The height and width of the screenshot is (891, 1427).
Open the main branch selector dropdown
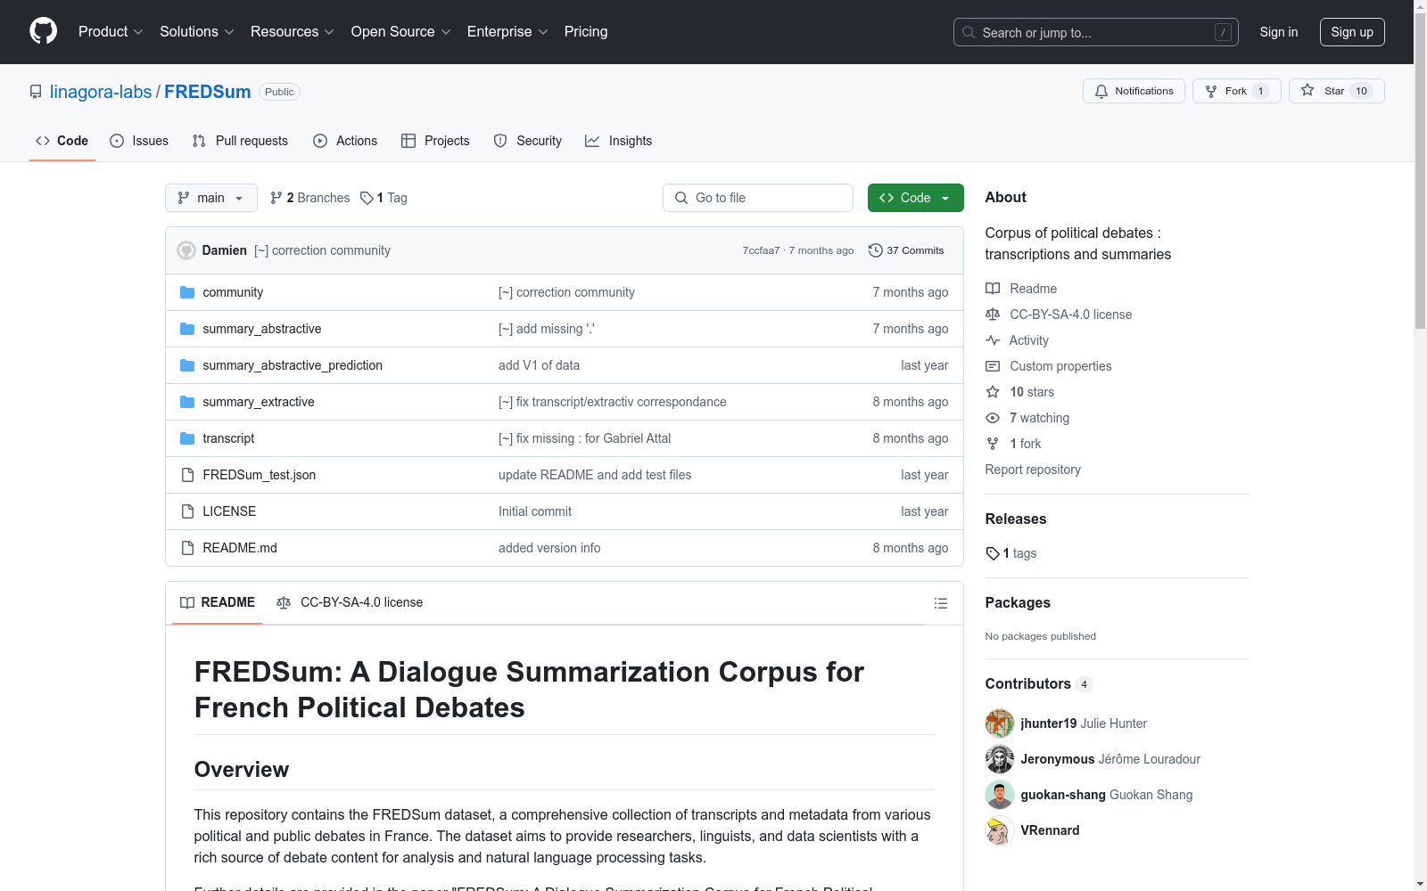tap(211, 198)
